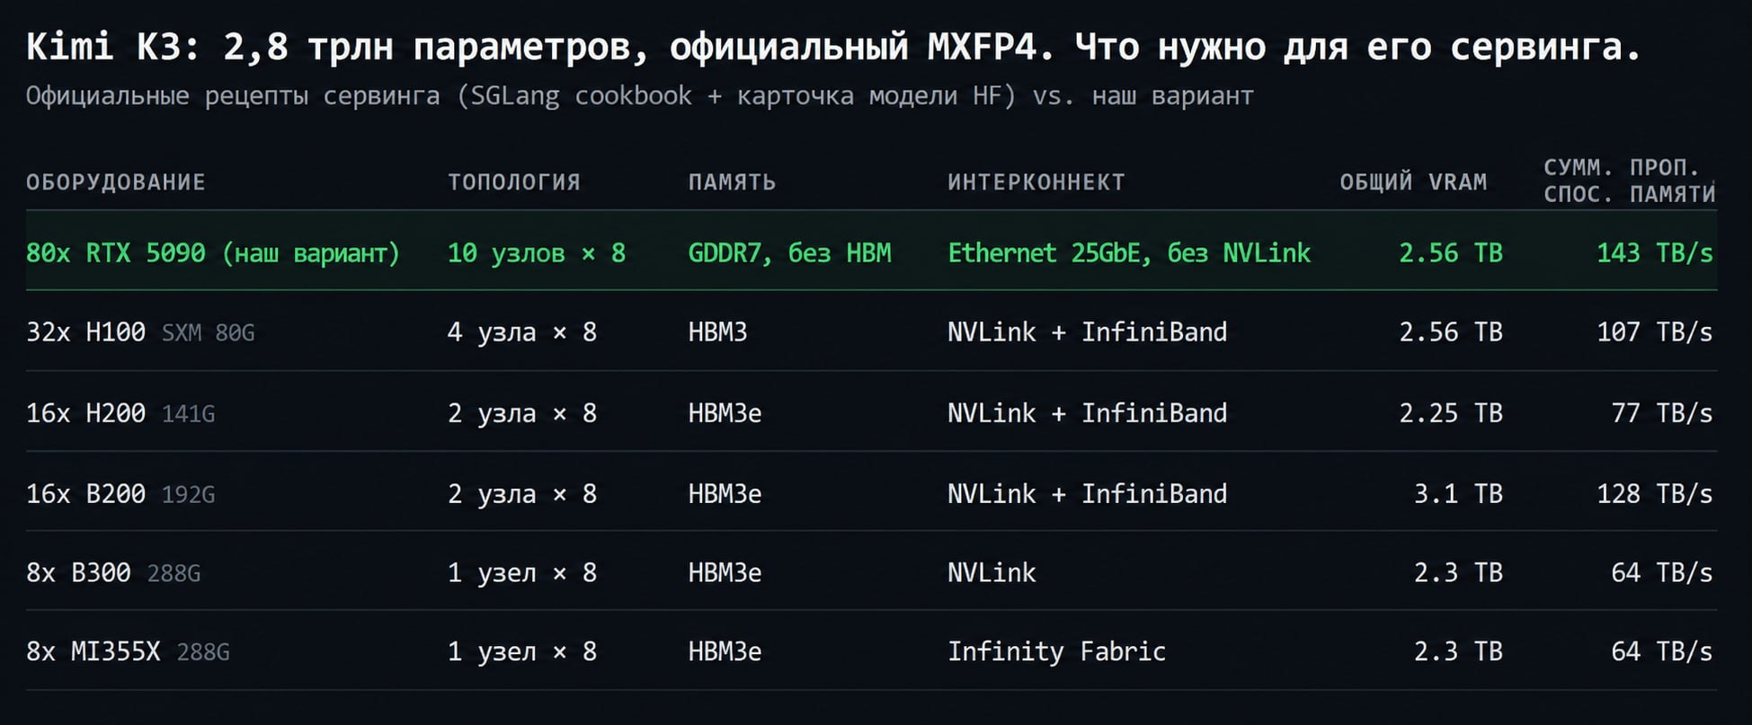Click the "ПАМЯТЬ" column header
Image resolution: width=1752 pixels, height=725 pixels.
[732, 182]
